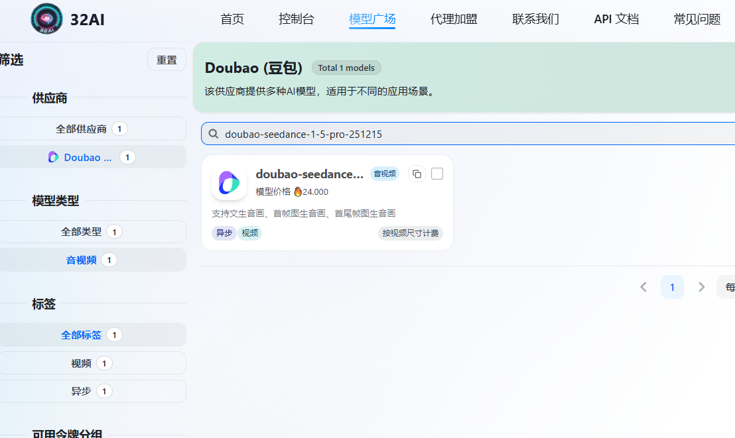Screen dimensions: 735x438
Task: Filter by 异步 tag in sidebar
Action: pos(92,391)
